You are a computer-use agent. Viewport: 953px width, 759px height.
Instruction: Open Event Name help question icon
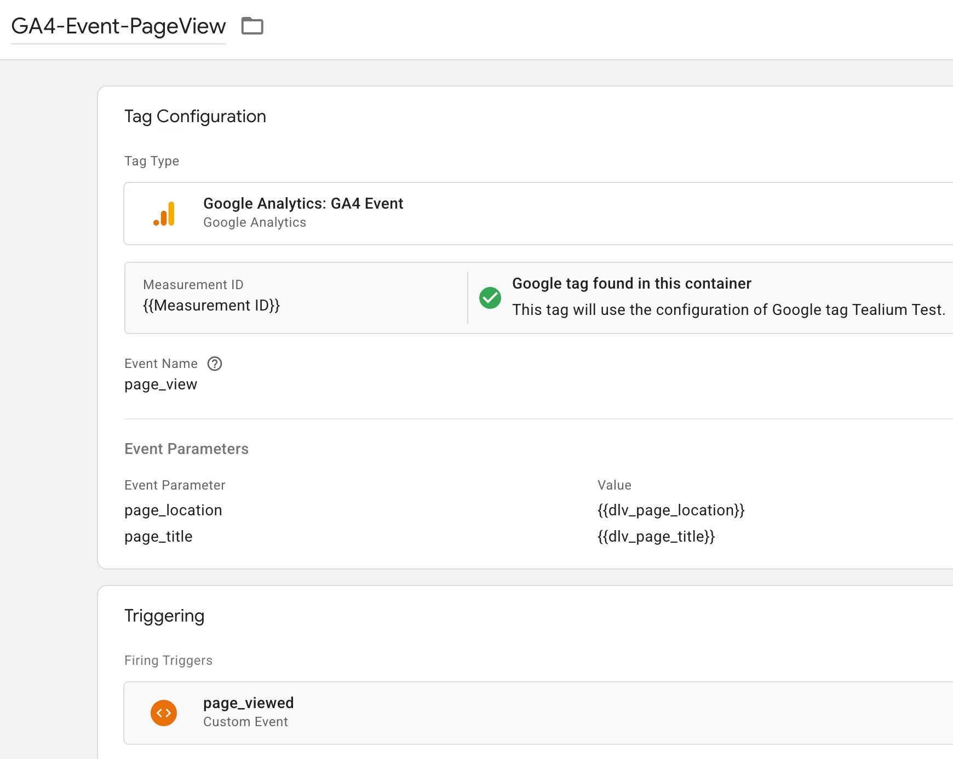(215, 364)
